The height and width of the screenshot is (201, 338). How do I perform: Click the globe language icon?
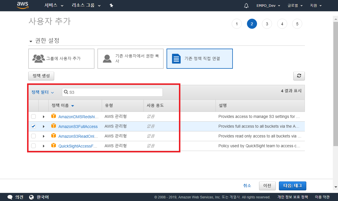pos(31,197)
